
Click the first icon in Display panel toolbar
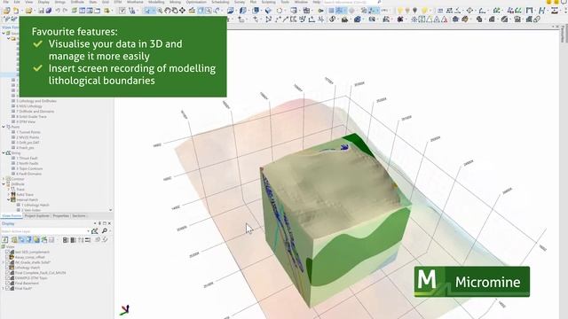coord(5,240)
